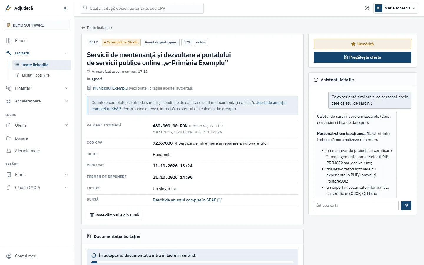The height and width of the screenshot is (265, 424).
Task: Expand the Finanțări section chevron
Action: [x=66, y=88]
